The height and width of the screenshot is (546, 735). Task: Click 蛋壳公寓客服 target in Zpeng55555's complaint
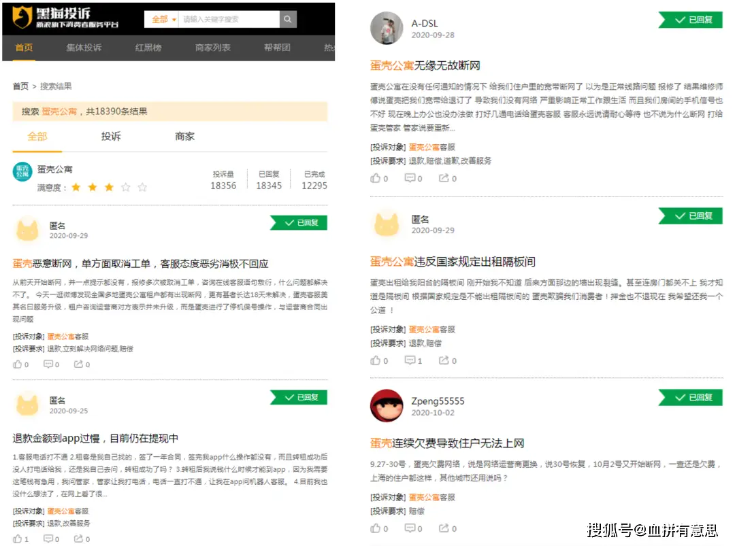tap(431, 497)
